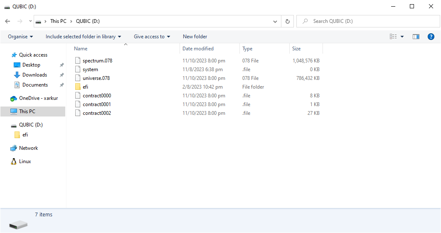Click the Linux penguin icon
Viewport: 441px width, 233px height.
pyautogui.click(x=13, y=161)
